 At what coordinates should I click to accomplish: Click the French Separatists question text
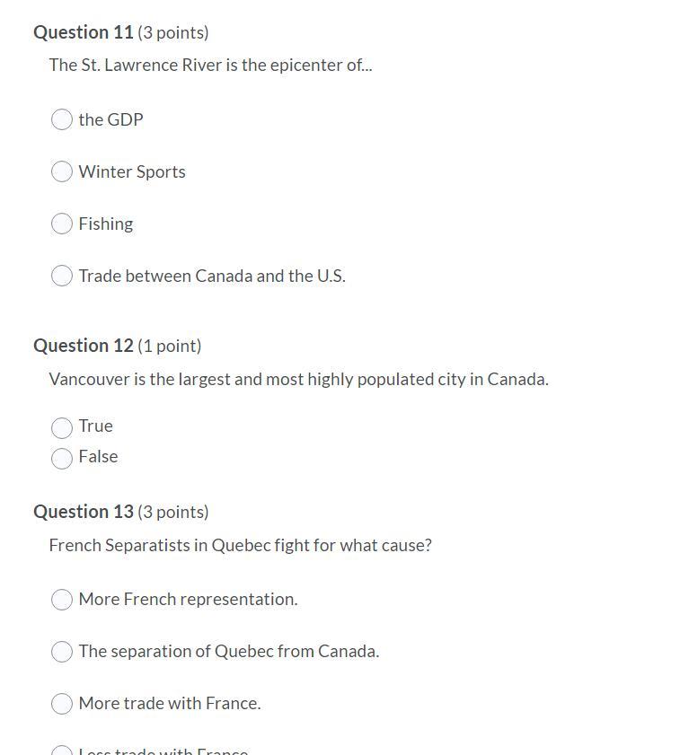pyautogui.click(x=240, y=545)
